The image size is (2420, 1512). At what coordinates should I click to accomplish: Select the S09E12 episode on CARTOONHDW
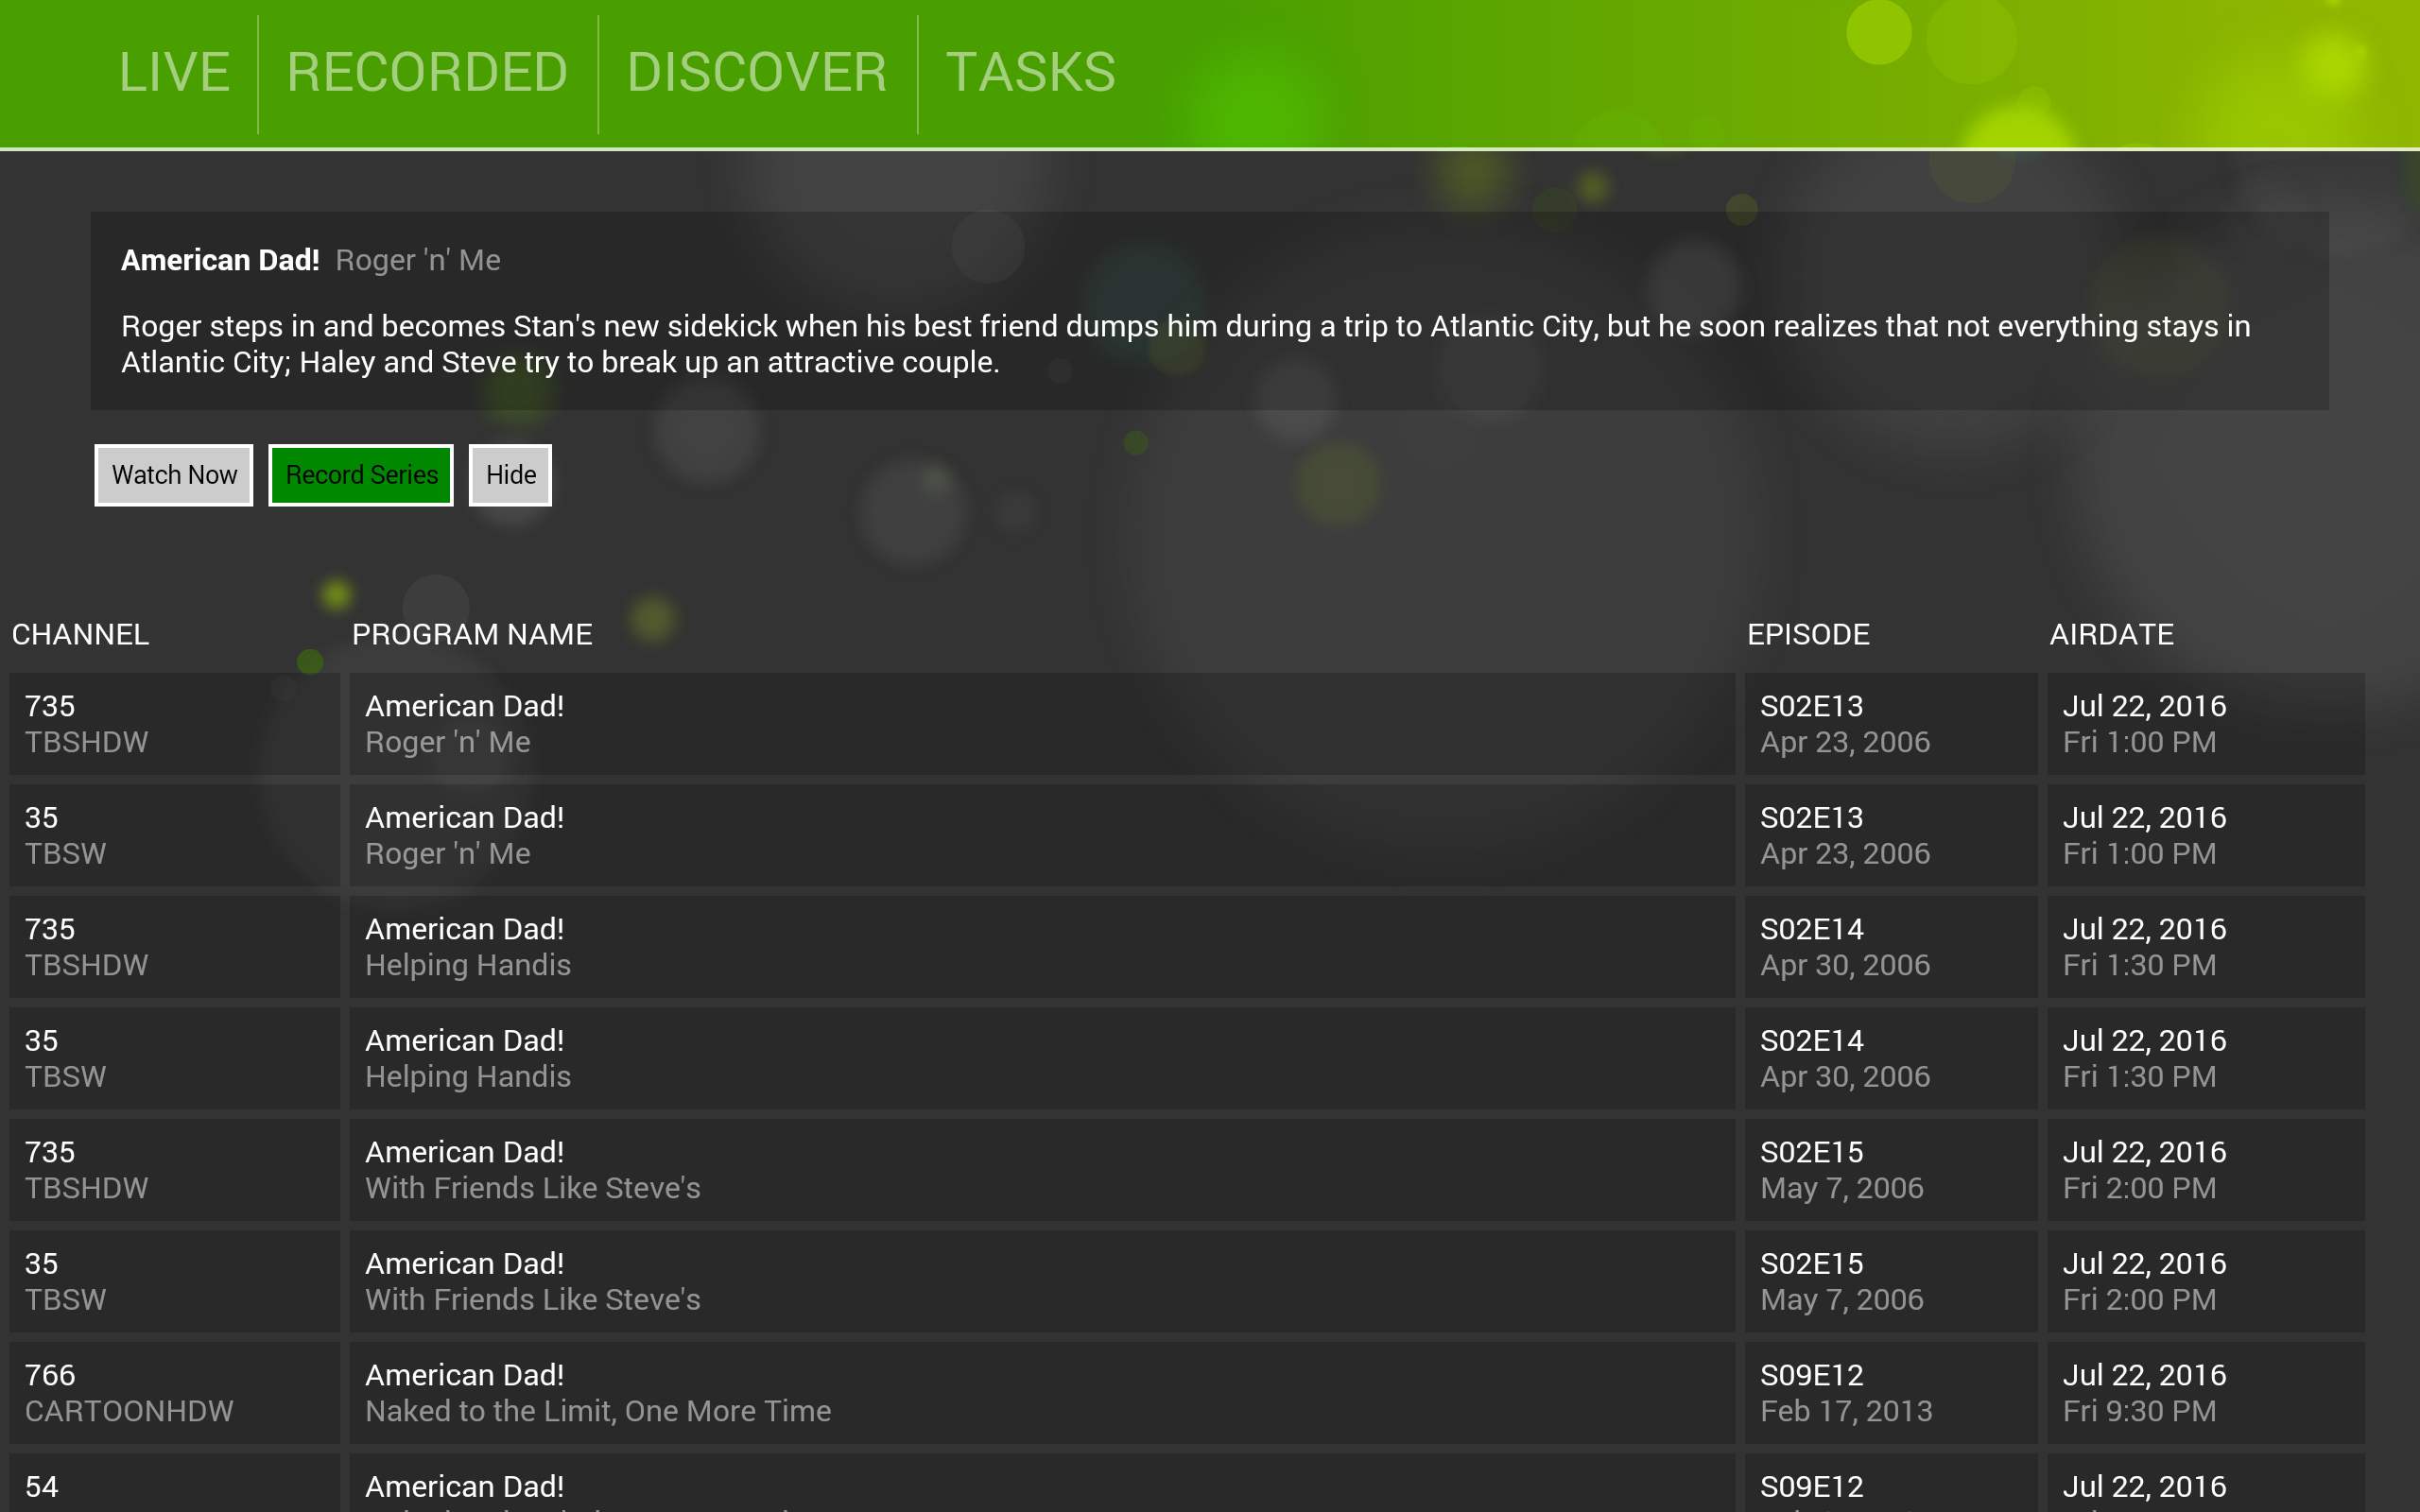[x=1888, y=1392]
